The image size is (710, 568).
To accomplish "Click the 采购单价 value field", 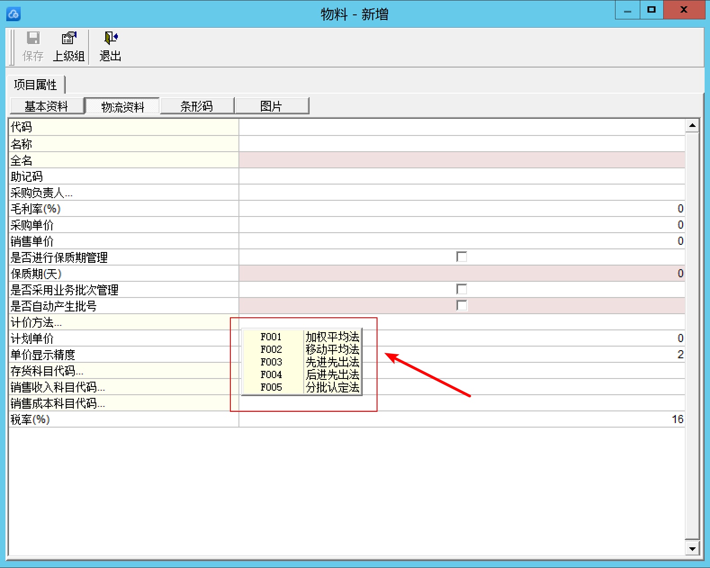I will point(462,225).
